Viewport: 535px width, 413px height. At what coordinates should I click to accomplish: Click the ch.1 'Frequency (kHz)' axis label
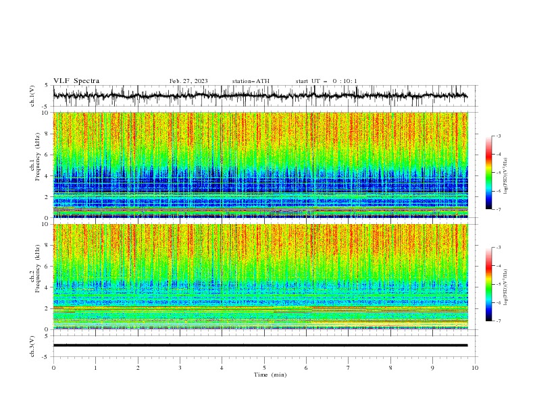(38, 157)
